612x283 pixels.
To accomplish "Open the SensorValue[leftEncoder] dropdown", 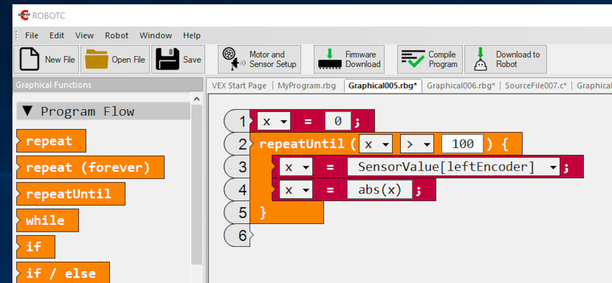I will (453, 167).
